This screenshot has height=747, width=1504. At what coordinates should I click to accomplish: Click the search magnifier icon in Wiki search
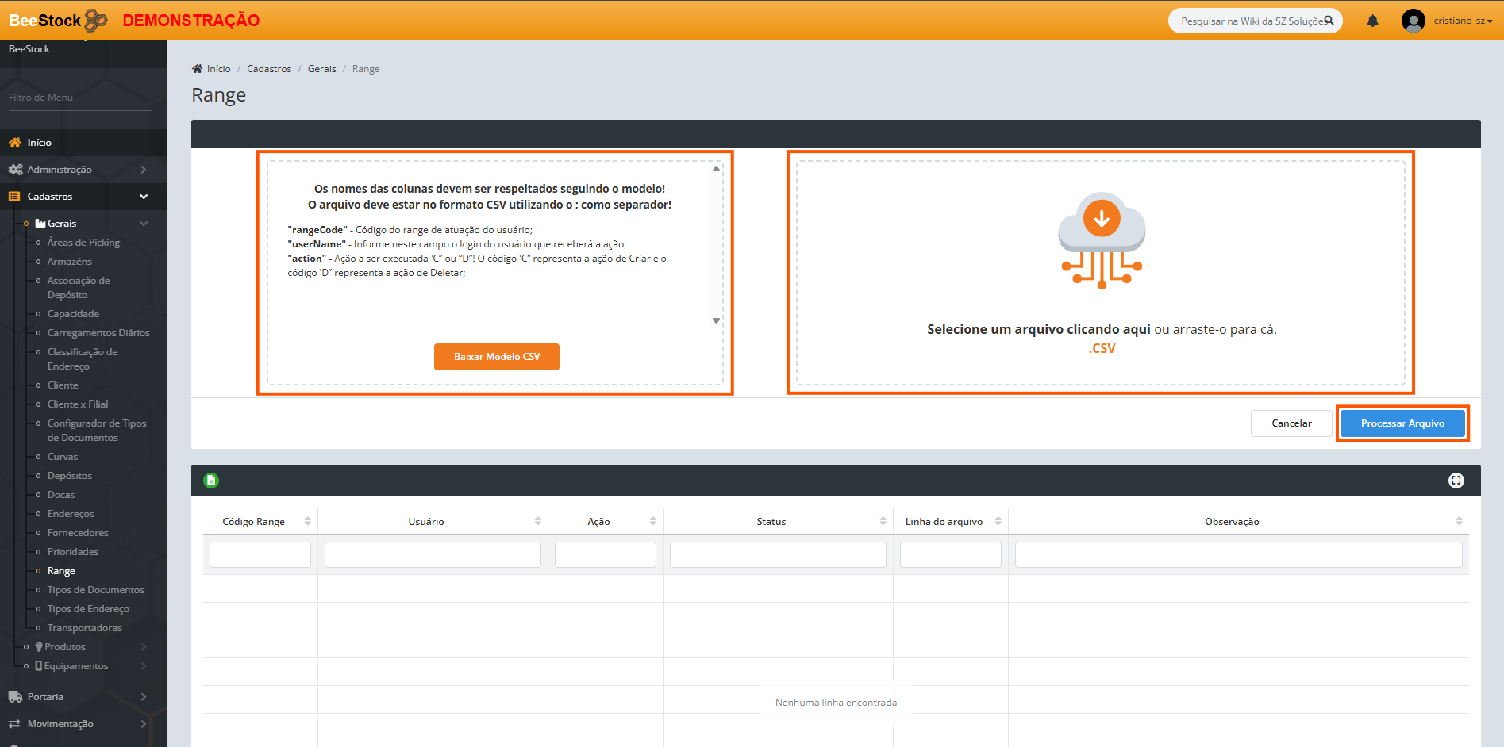tap(1329, 21)
